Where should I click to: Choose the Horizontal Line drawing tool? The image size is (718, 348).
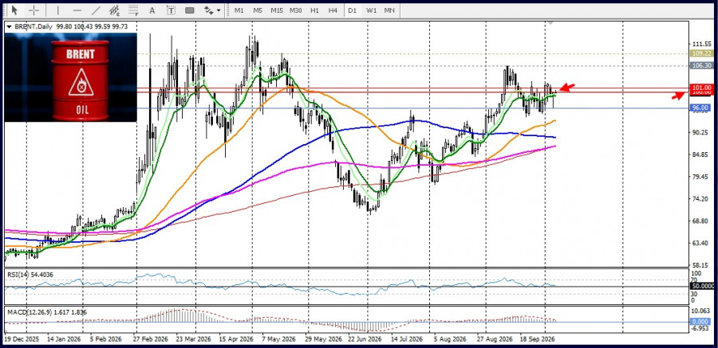(x=77, y=10)
